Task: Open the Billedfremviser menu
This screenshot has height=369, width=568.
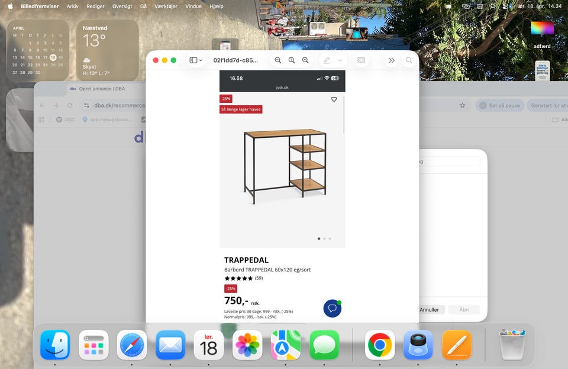Action: click(x=40, y=6)
